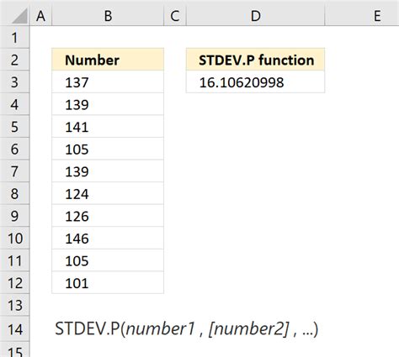
Task: Select cell containing 126
Action: (108, 216)
